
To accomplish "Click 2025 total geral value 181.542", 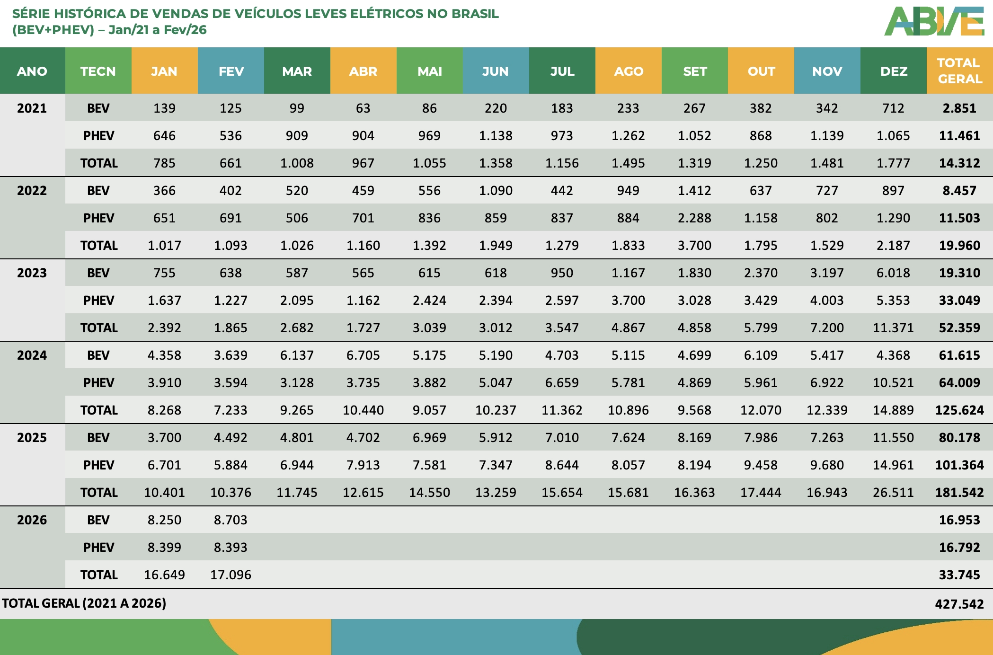I will tap(959, 493).
